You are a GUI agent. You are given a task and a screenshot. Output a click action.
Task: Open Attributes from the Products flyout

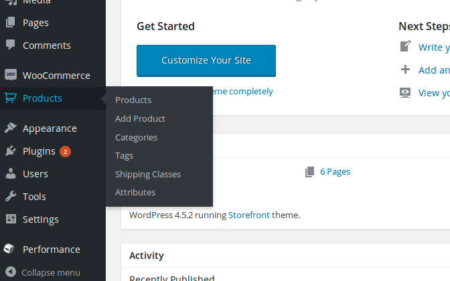[135, 192]
